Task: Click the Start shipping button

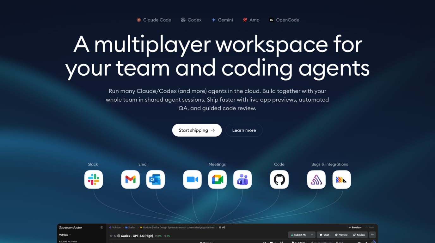Action: tap(197, 130)
